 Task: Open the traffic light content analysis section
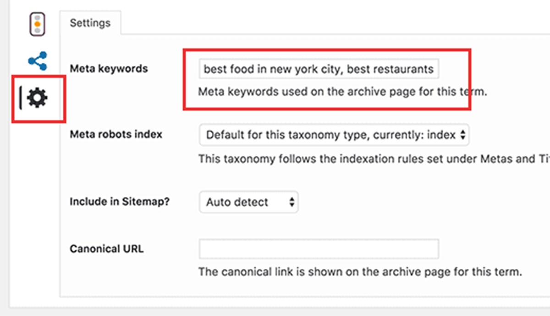[x=37, y=24]
